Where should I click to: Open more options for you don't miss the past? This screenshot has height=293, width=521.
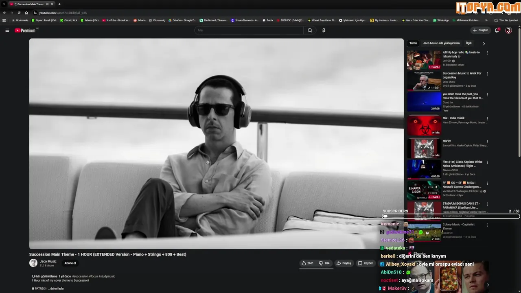(487, 95)
